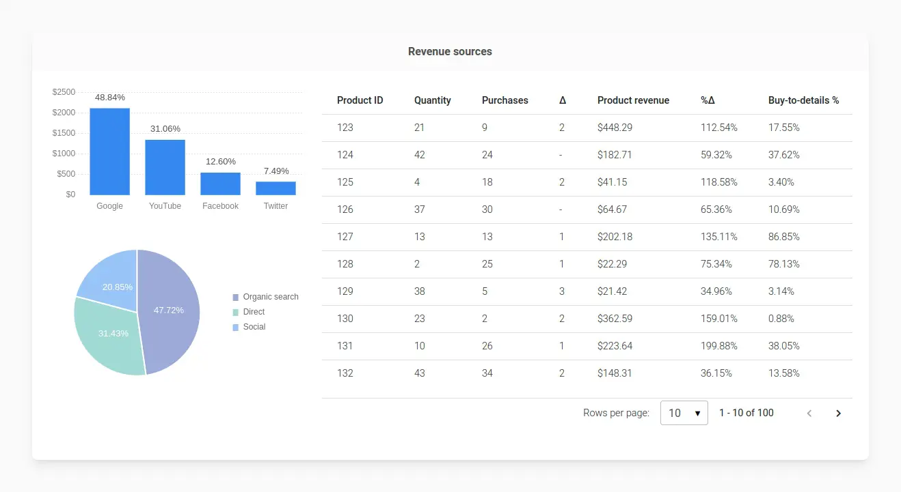Image resolution: width=901 pixels, height=492 pixels.
Task: Sort by Product ID column header
Action: (360, 100)
